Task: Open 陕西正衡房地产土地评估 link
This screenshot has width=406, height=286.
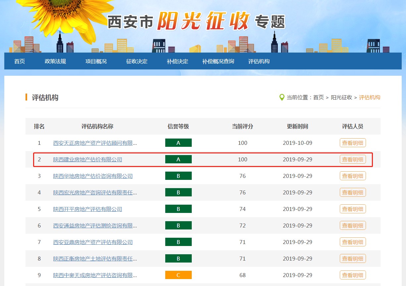Action: pyautogui.click(x=95, y=259)
